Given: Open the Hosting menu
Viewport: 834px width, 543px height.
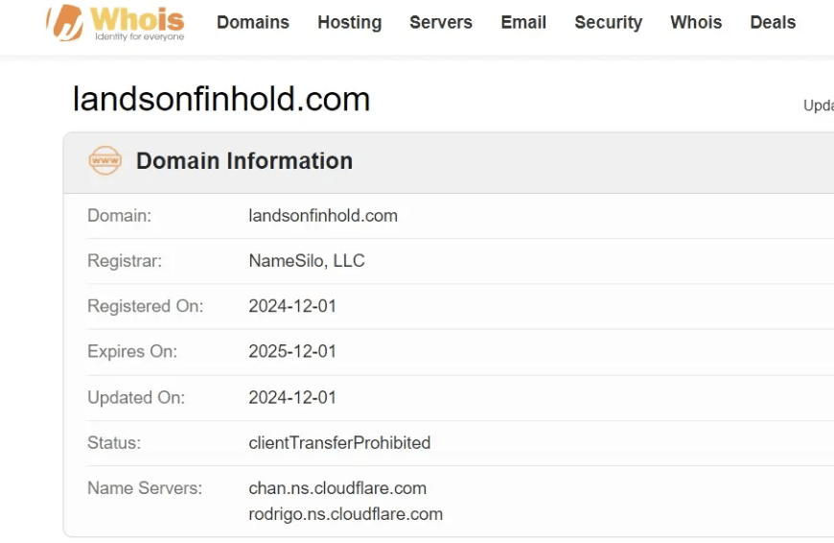Looking at the screenshot, I should [350, 22].
